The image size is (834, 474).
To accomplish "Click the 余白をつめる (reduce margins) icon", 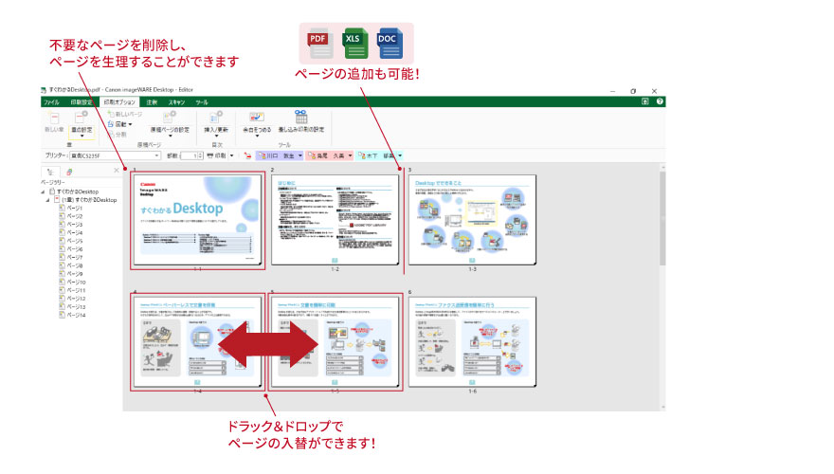I will (x=257, y=118).
